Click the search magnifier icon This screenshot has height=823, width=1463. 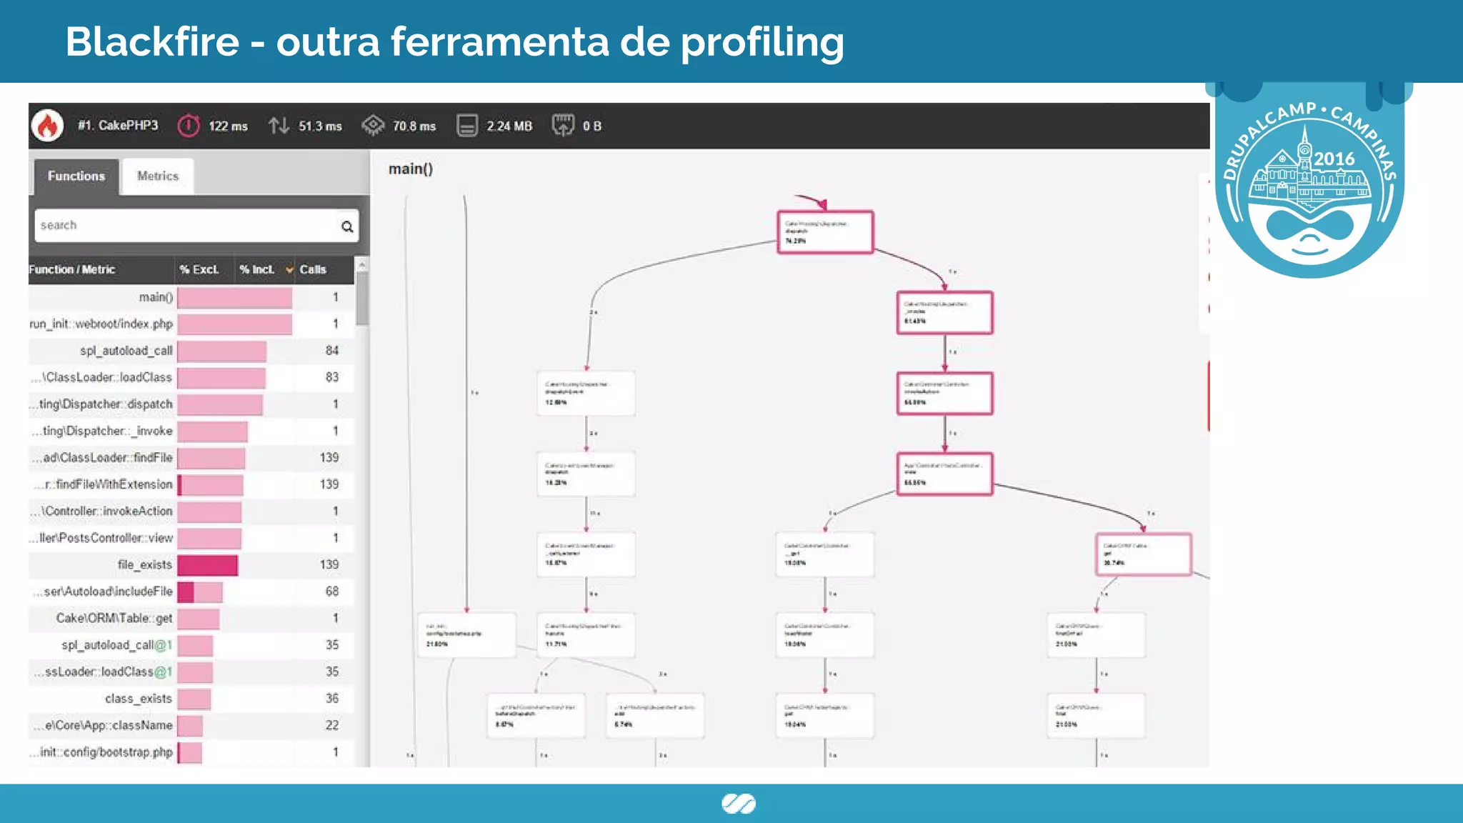347,226
